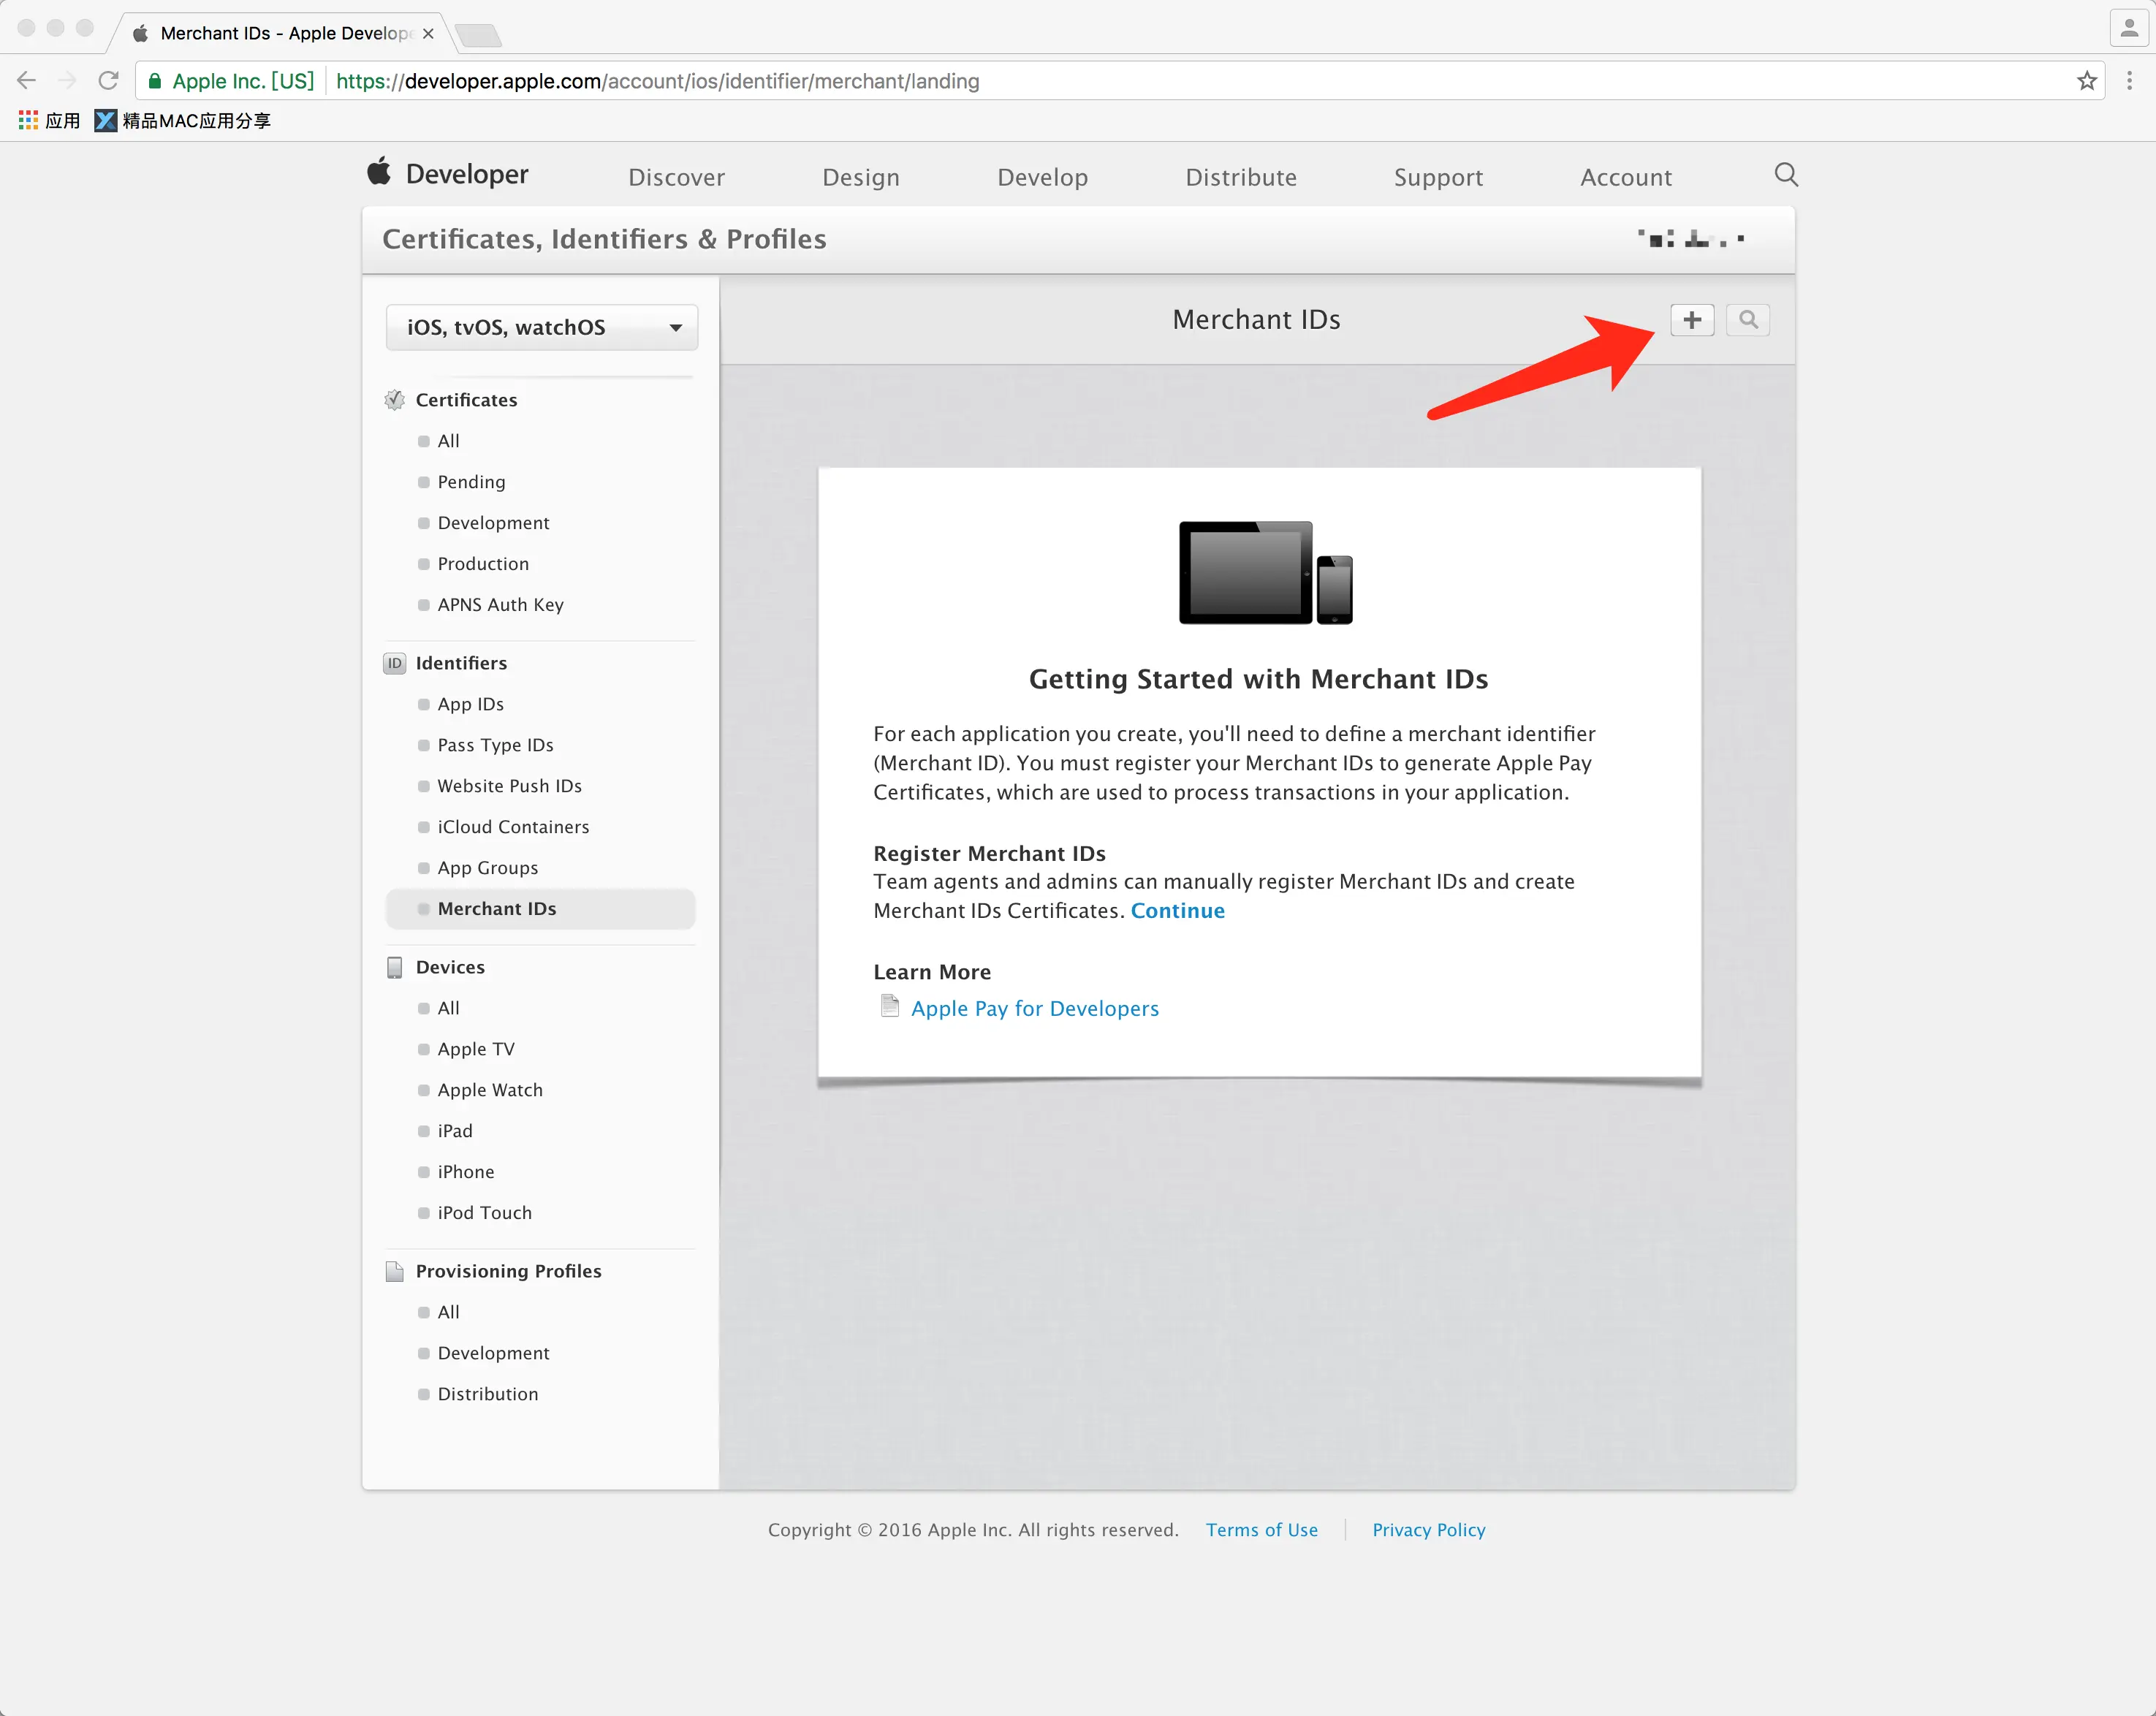Image resolution: width=2156 pixels, height=1716 pixels.
Task: Open Apple Pay for Developers link
Action: (1034, 1008)
